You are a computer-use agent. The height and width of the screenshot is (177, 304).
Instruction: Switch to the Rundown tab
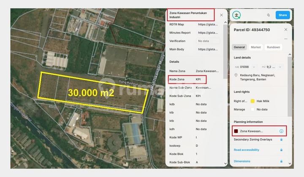click(x=273, y=47)
